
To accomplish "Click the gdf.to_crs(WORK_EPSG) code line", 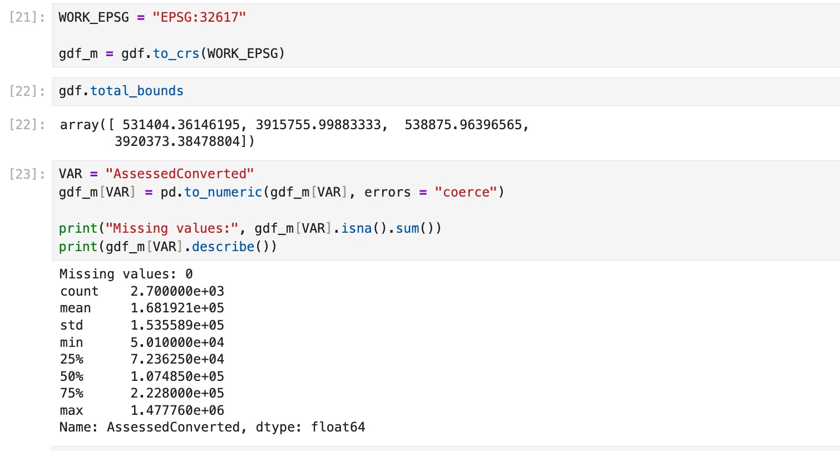I will [171, 55].
